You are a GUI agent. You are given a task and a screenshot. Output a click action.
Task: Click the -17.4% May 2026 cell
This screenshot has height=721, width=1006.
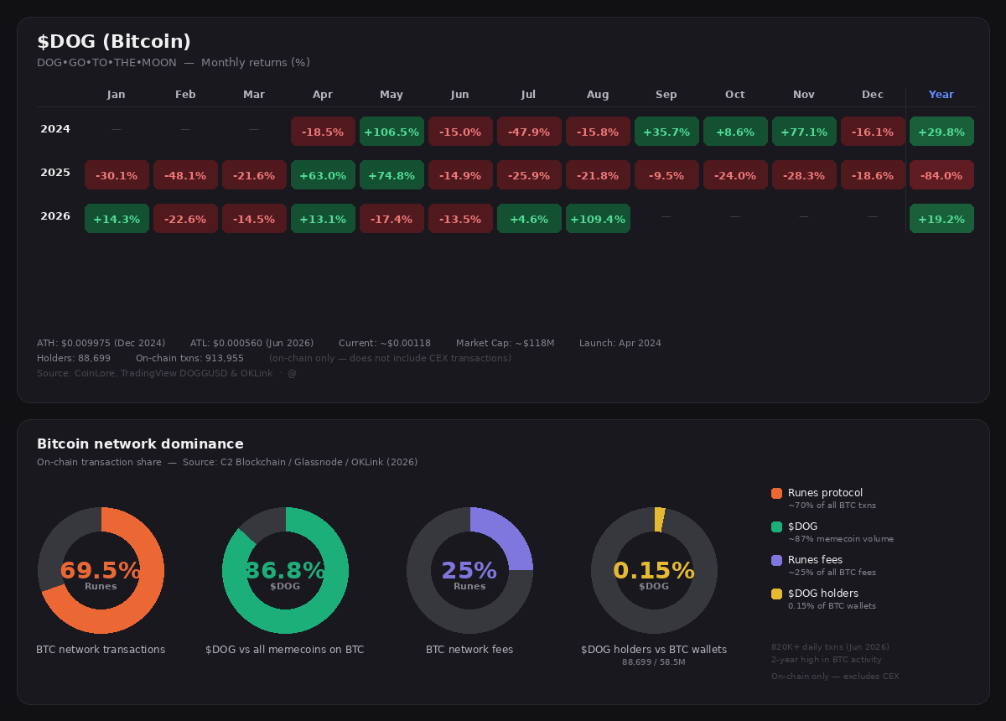coord(392,219)
